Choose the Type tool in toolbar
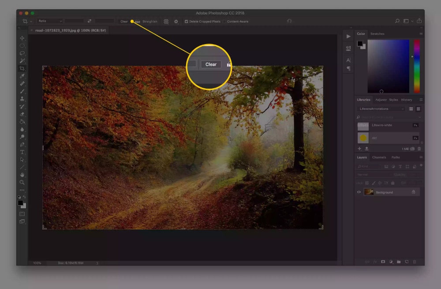This screenshot has height=289, width=441. [22, 152]
